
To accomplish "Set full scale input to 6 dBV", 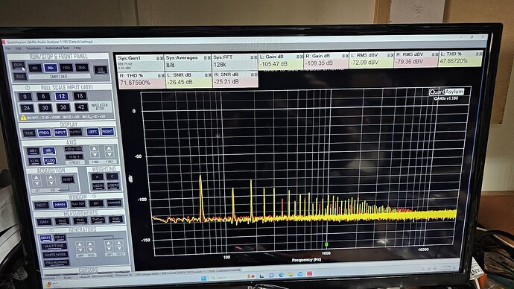I will pos(43,96).
